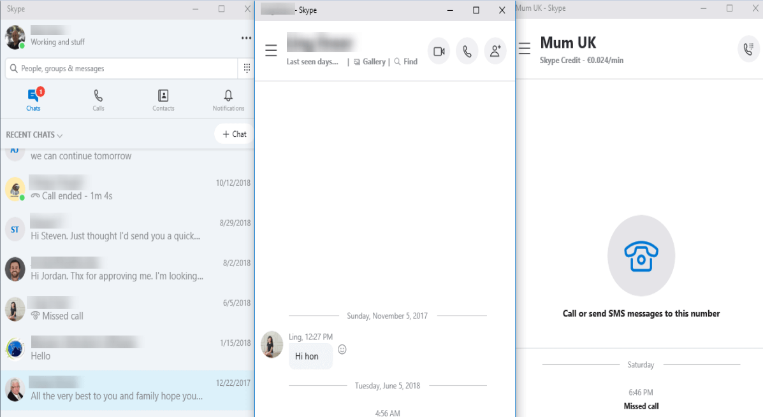Click the add participant icon

(x=495, y=51)
